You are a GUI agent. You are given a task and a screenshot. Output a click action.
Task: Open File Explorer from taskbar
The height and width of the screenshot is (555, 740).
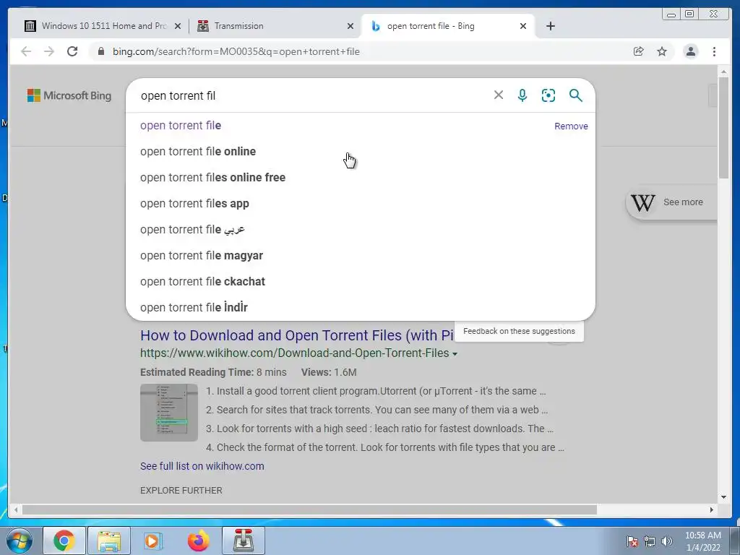[109, 541]
